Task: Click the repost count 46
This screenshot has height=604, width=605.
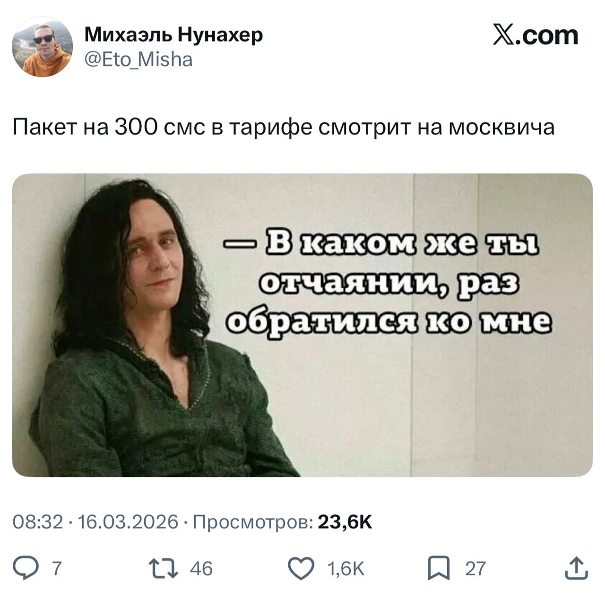Action: [201, 569]
